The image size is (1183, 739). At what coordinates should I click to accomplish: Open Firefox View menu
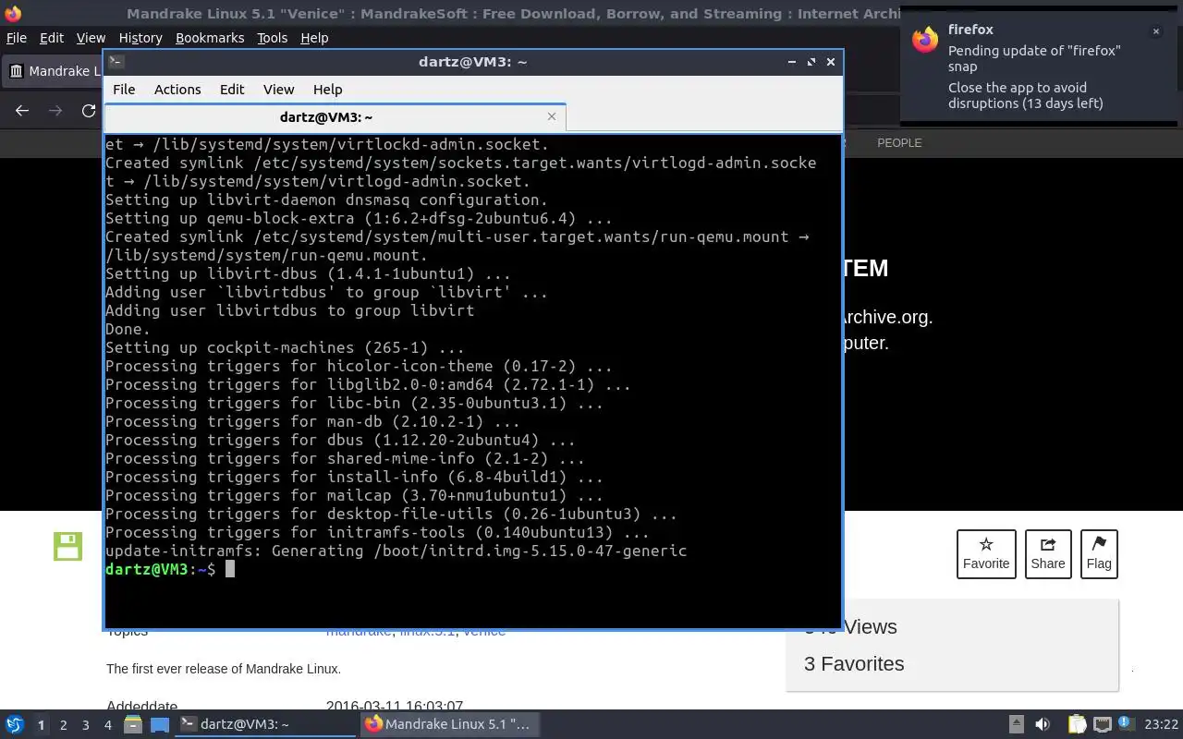coord(91,38)
